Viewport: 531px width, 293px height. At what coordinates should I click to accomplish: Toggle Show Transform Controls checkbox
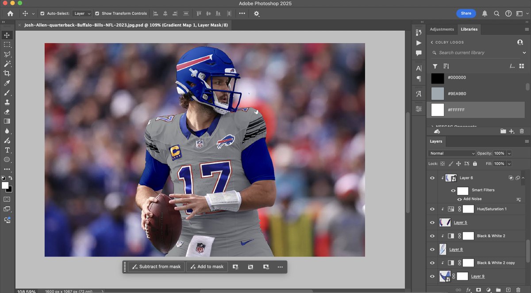click(x=97, y=14)
